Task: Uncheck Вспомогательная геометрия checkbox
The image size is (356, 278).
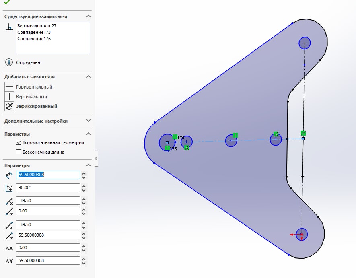Action: [19, 142]
